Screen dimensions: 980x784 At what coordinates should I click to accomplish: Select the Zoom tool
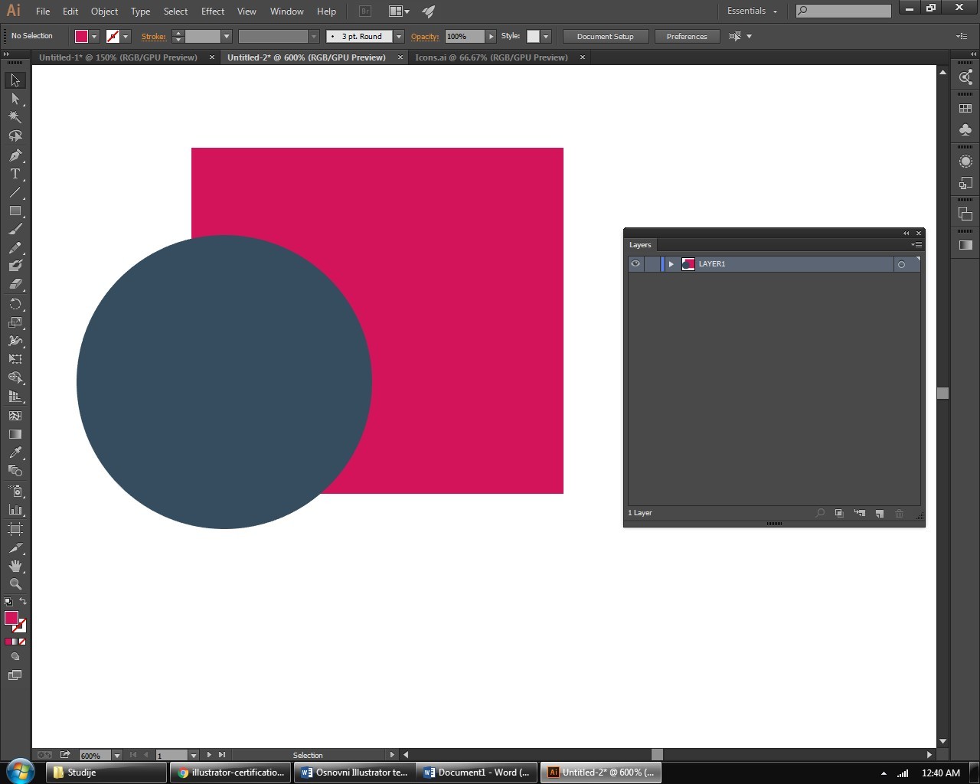tap(15, 584)
